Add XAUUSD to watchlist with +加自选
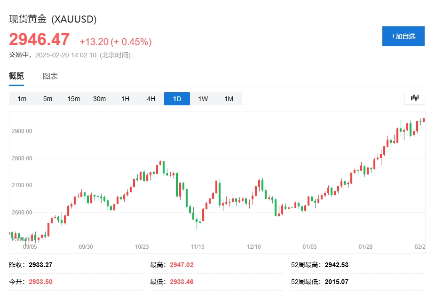Screen dimensions: 435x300 (x=403, y=36)
